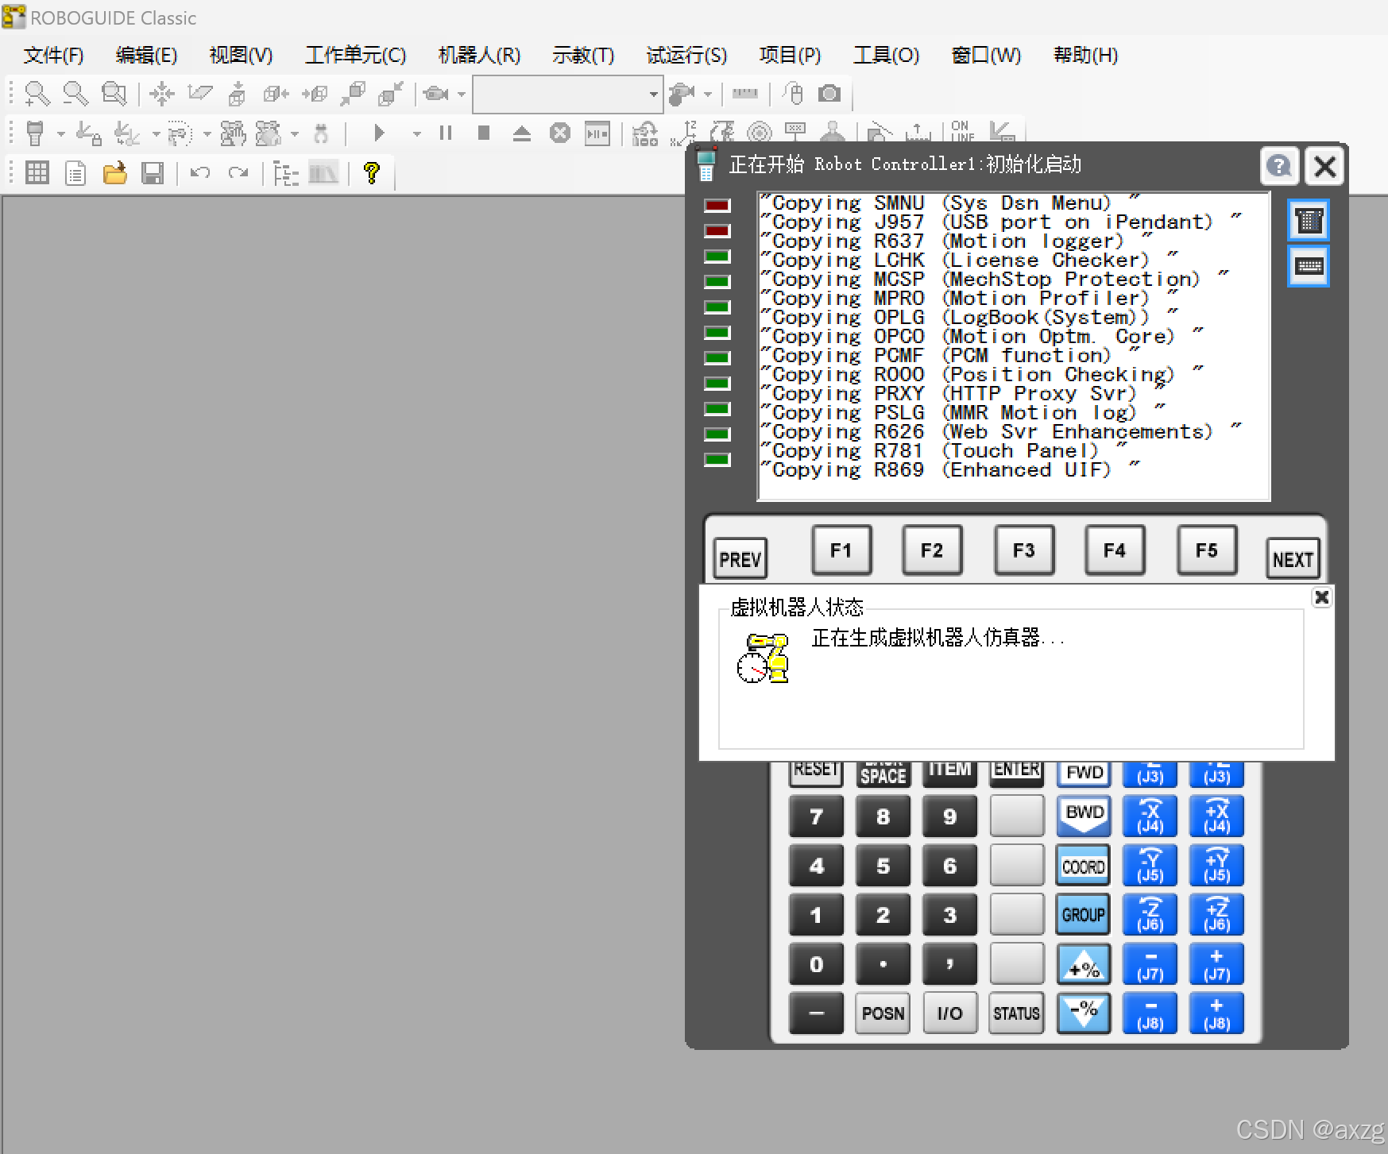Click the -Z (J6) jog key
1388x1154 pixels.
click(x=1150, y=915)
